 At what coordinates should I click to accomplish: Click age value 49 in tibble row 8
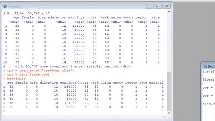[x=17, y=54]
